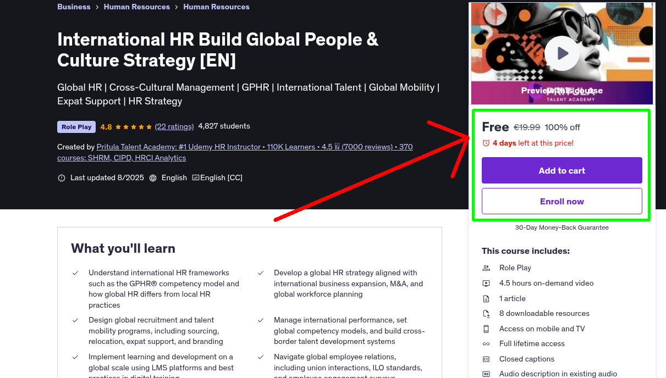
Task: Click the Add to cart button
Action: (562, 170)
